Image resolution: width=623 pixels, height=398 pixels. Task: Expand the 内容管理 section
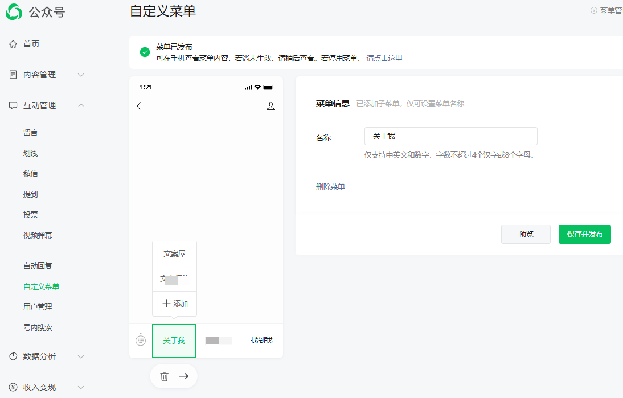(x=48, y=75)
